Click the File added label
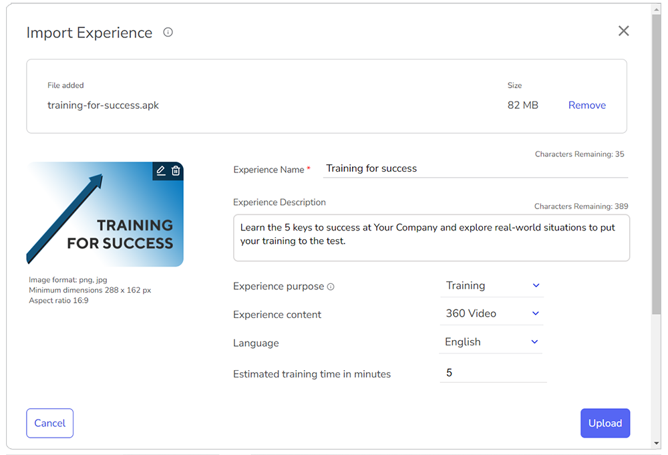Screen dimensions: 668x455 coord(65,86)
